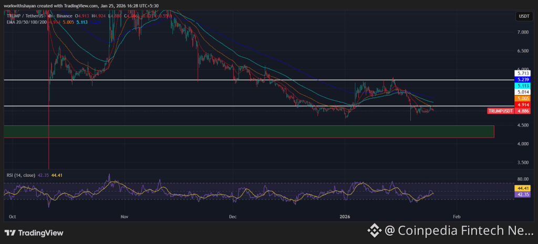This screenshot has width=538, height=244.
Task: Click the purple 42.35 RSI value label
Action: pyautogui.click(x=523, y=194)
